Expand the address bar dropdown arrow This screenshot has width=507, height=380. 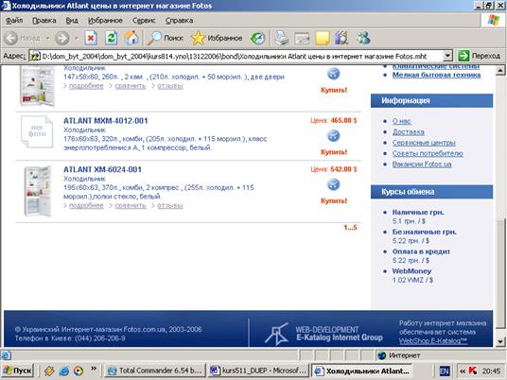tap(447, 56)
